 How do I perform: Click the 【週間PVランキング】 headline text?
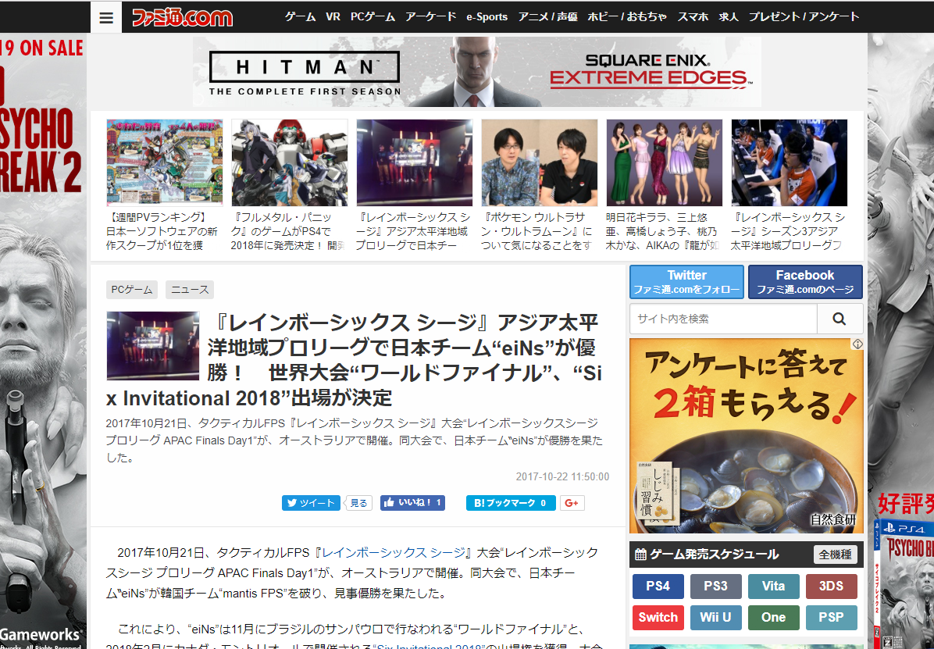[162, 231]
